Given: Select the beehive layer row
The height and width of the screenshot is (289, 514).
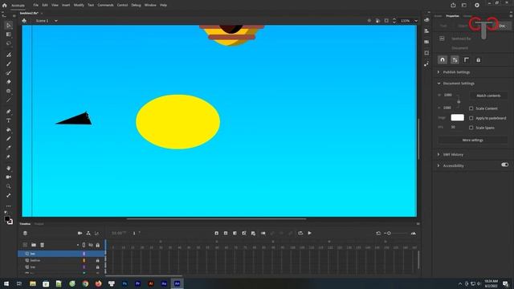Looking at the screenshot, I should tap(61, 260).
